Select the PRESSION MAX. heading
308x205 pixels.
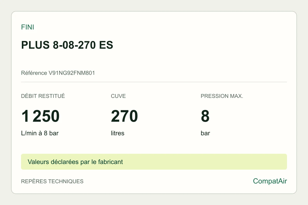click(x=222, y=96)
